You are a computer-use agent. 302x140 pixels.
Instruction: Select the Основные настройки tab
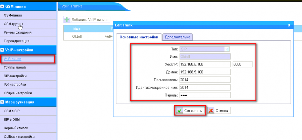[x=139, y=37]
